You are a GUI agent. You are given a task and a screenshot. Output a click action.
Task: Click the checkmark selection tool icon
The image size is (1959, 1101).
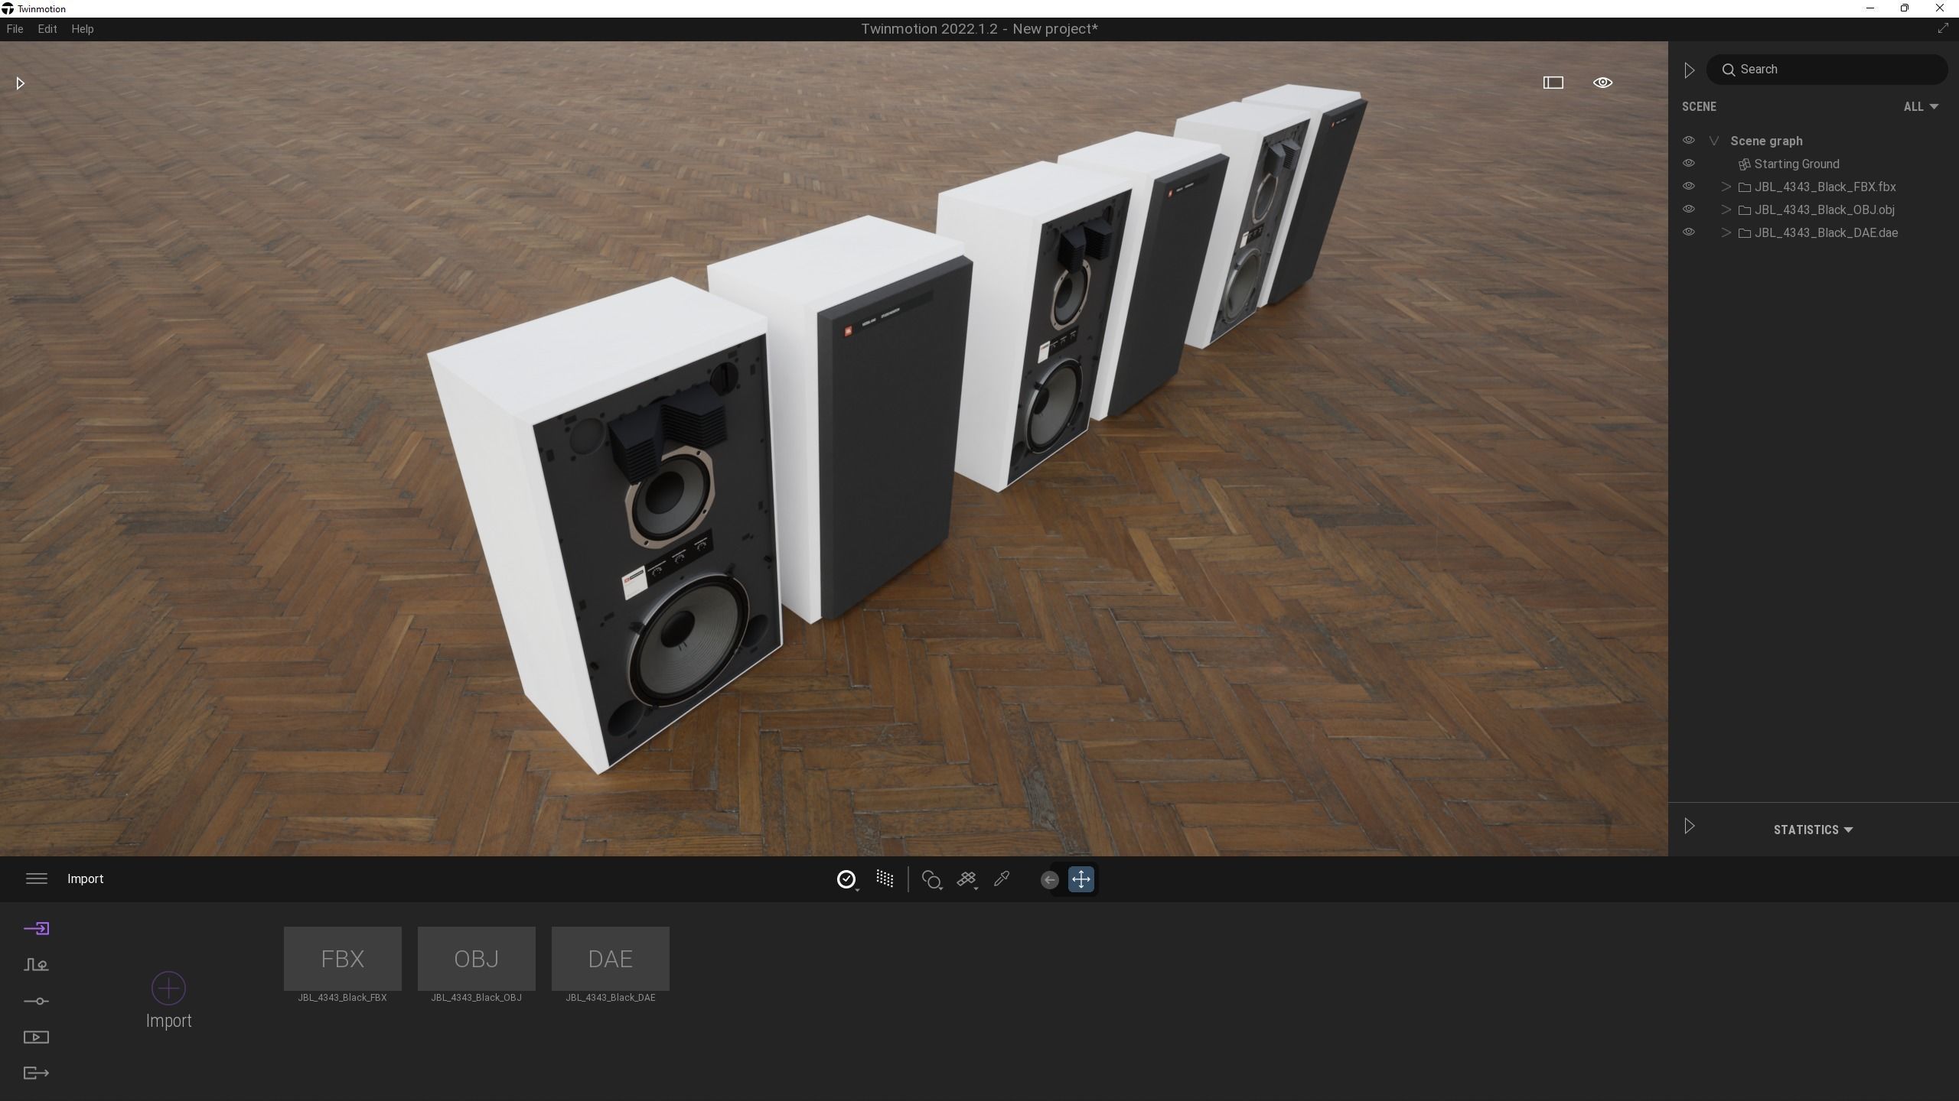pos(846,879)
